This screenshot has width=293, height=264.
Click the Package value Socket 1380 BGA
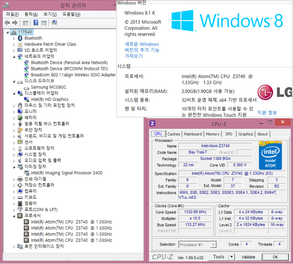pos(215,158)
